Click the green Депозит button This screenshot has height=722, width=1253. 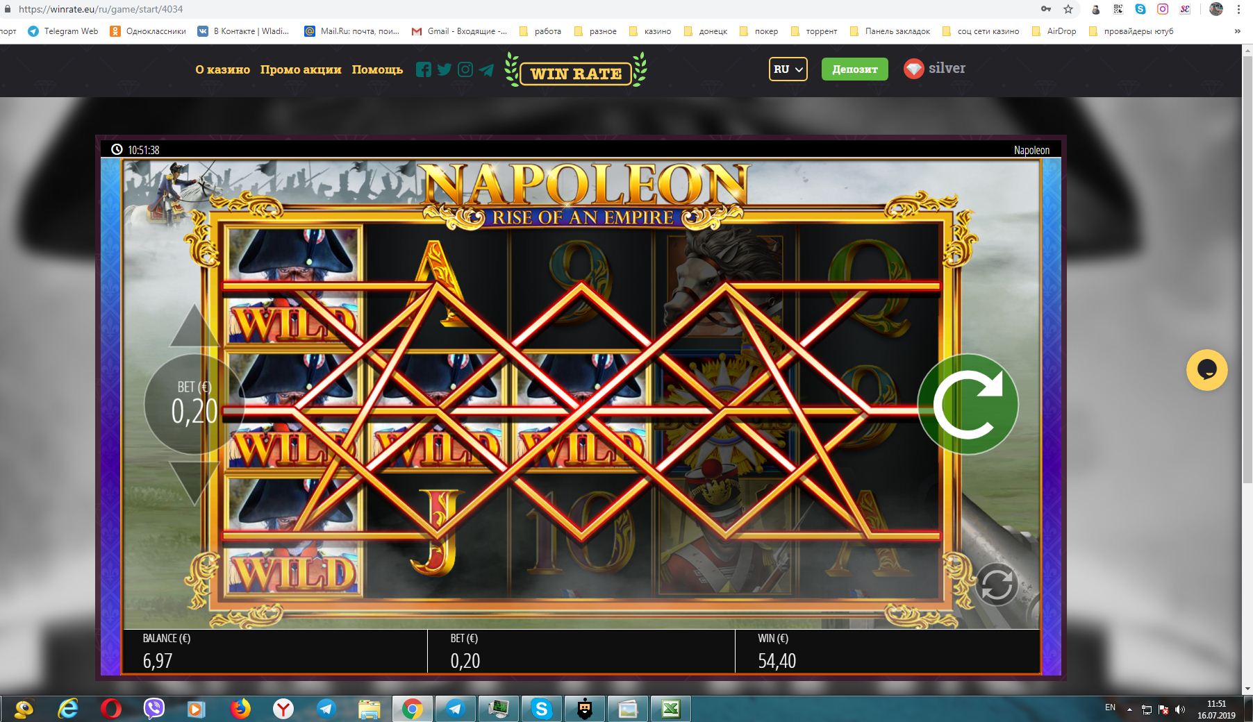click(x=854, y=69)
